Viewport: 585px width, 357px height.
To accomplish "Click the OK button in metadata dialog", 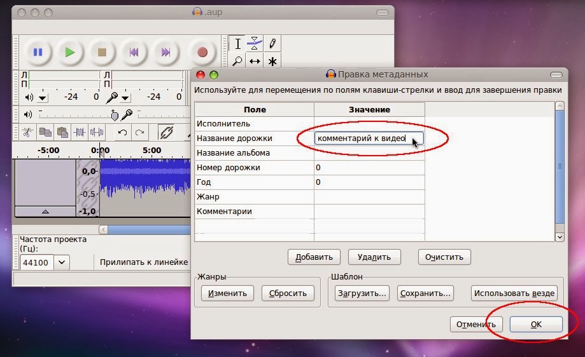I will (536, 324).
